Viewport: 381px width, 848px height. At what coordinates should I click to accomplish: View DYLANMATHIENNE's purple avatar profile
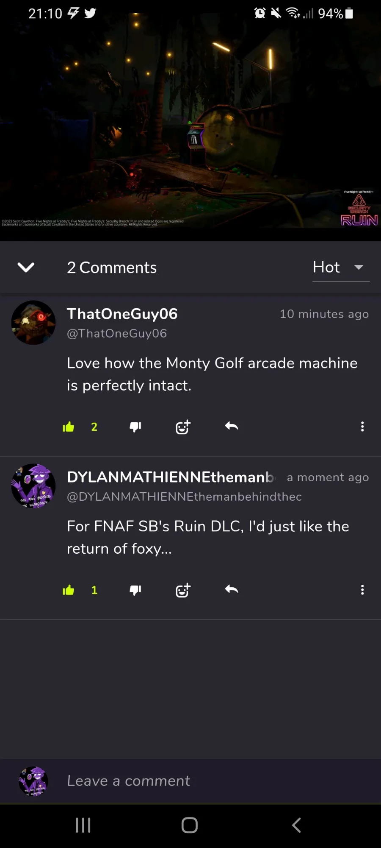[33, 486]
